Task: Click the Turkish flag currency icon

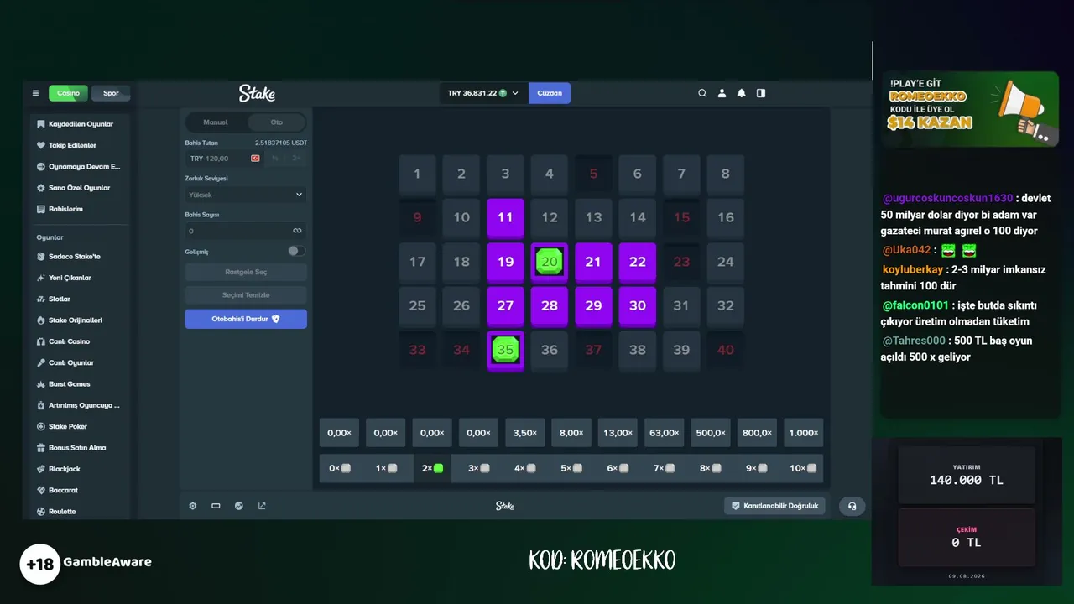Action: pos(255,159)
